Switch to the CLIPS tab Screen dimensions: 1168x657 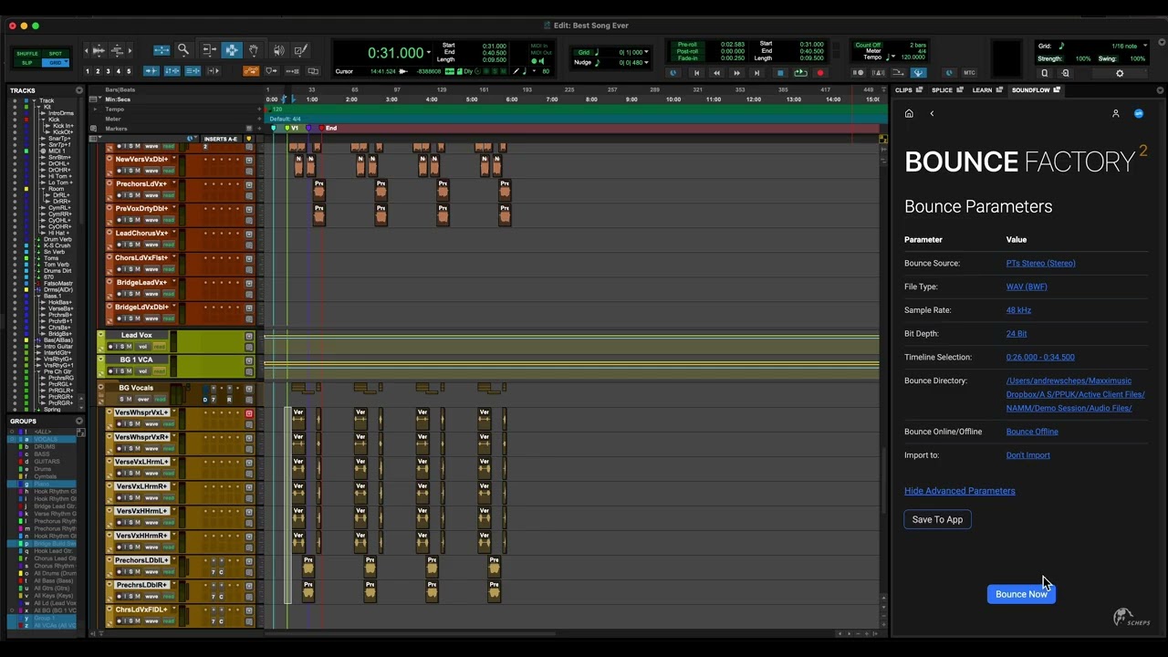904,90
